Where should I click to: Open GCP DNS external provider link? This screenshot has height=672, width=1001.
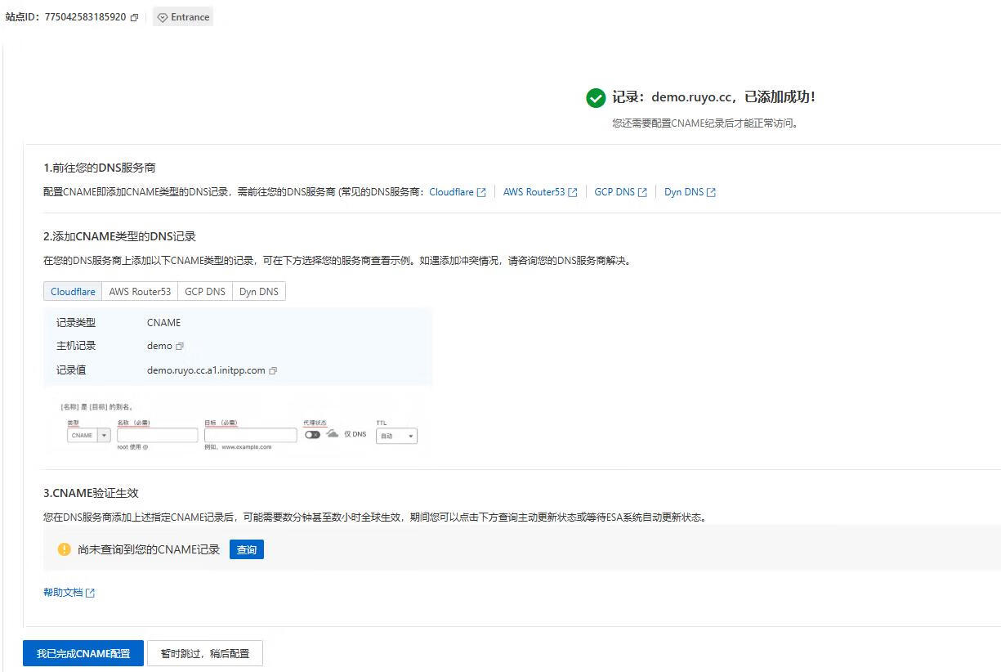tap(619, 192)
